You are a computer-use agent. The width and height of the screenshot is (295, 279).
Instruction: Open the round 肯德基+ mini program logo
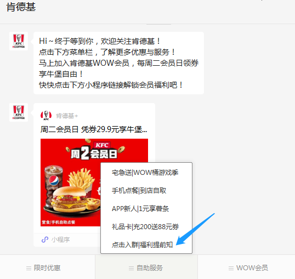(x=46, y=115)
